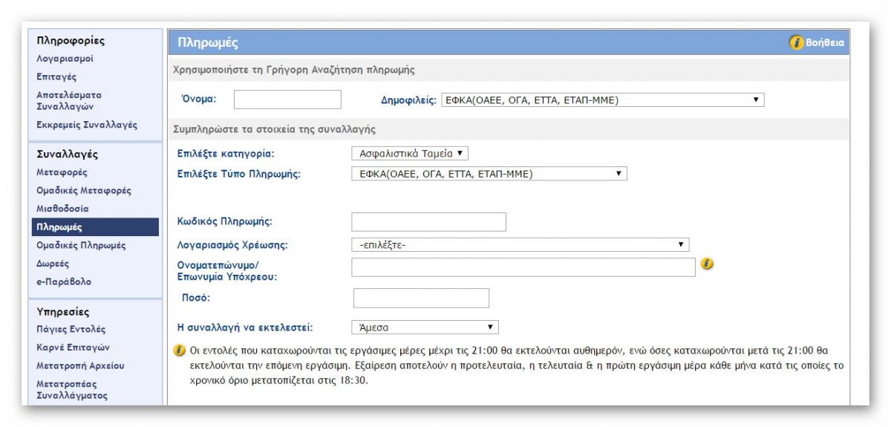This screenshot has width=891, height=427.
Task: Click the Ποσό amount field
Action: click(421, 298)
